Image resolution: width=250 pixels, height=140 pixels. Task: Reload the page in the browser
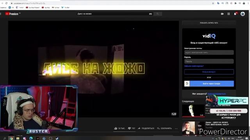tap(6, 3)
